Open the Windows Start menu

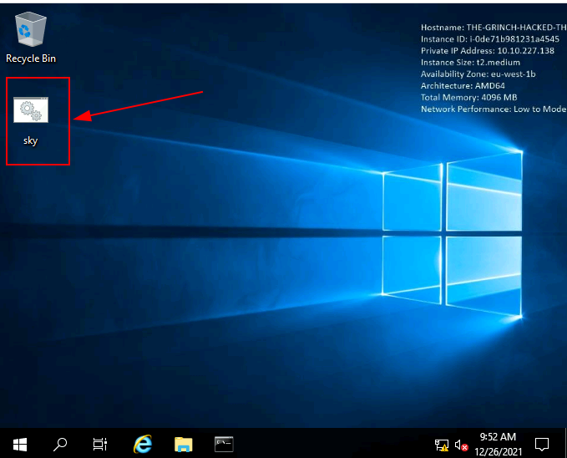[x=20, y=445]
